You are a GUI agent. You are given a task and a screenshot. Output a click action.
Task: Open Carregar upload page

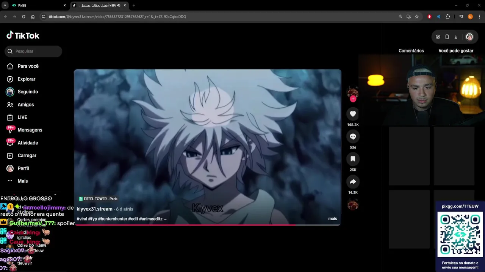tap(22, 156)
